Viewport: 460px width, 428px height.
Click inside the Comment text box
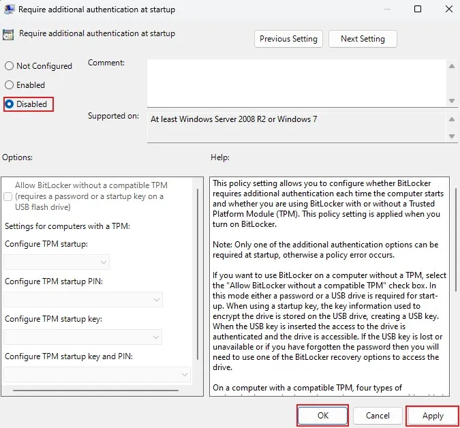pyautogui.click(x=296, y=83)
